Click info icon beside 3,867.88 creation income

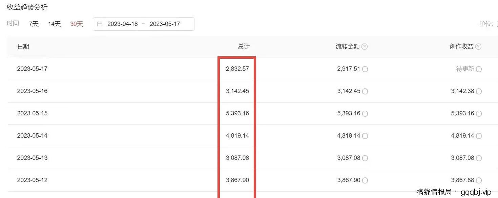click(x=479, y=180)
